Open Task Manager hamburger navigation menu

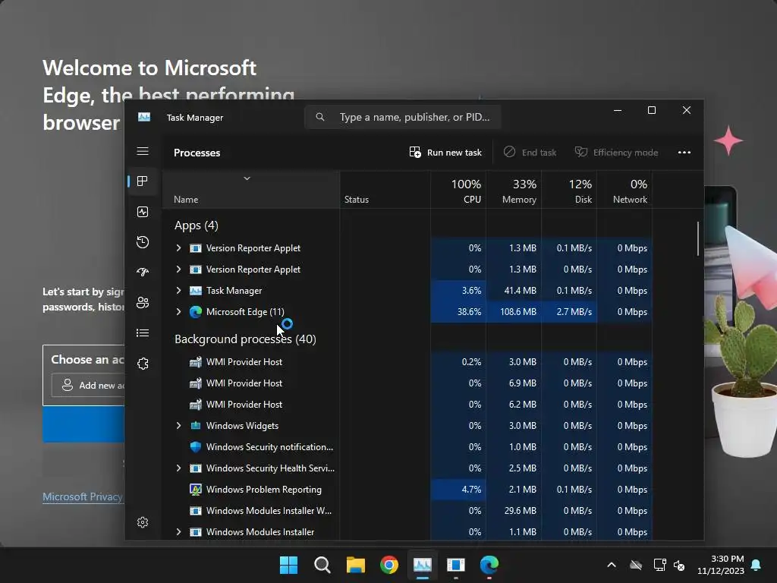click(143, 151)
